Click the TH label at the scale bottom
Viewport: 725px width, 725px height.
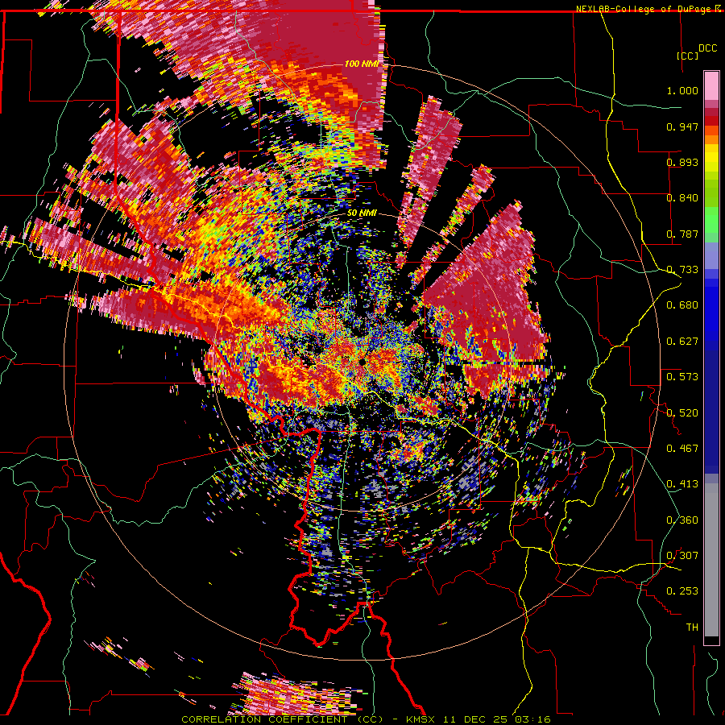click(x=692, y=628)
